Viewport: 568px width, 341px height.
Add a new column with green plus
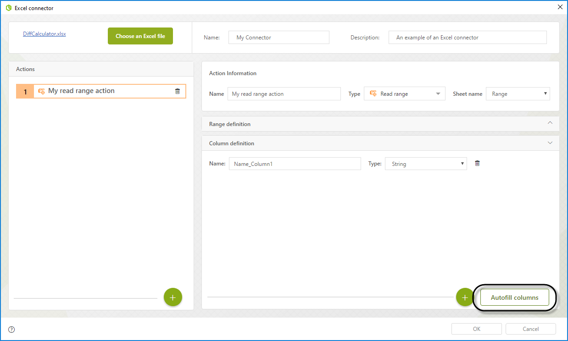click(x=464, y=297)
